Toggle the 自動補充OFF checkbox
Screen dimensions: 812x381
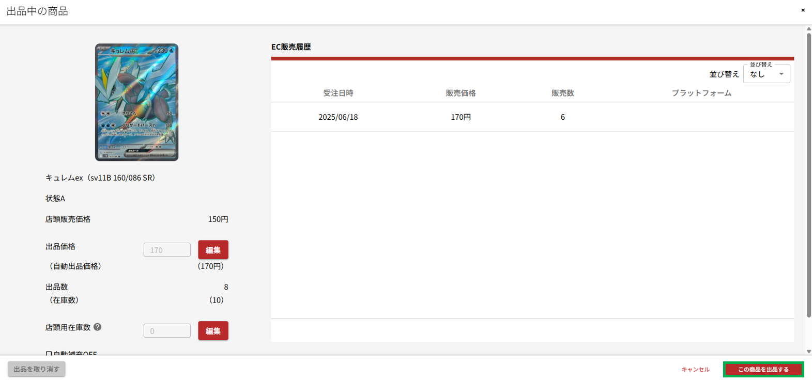pos(49,354)
